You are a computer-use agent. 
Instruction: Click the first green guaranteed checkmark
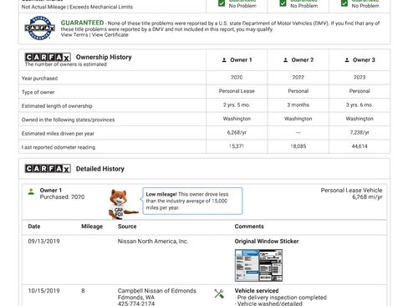point(222,3)
